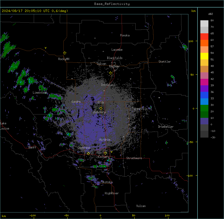Click the Olds town label
The height and width of the screenshot is (219, 224).
click(x=101, y=102)
